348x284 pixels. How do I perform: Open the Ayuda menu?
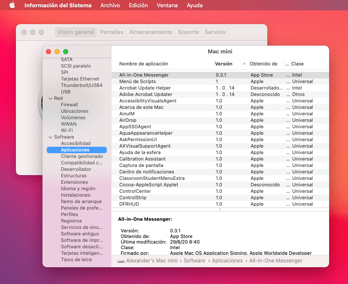[195, 5]
